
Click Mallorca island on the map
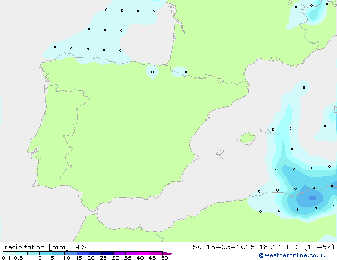246,138
